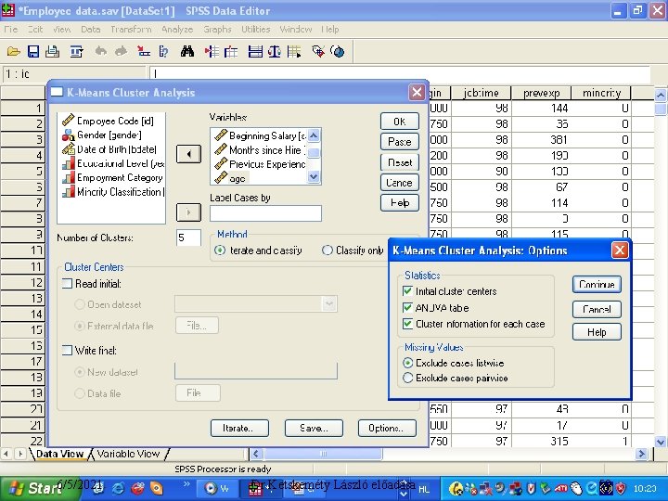
Task: Click the Insert Variable icon
Action: (x=231, y=52)
